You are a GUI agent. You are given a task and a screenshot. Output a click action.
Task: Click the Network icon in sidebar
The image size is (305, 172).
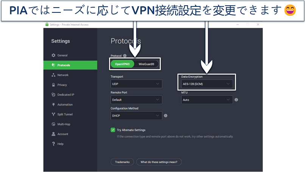[53, 75]
